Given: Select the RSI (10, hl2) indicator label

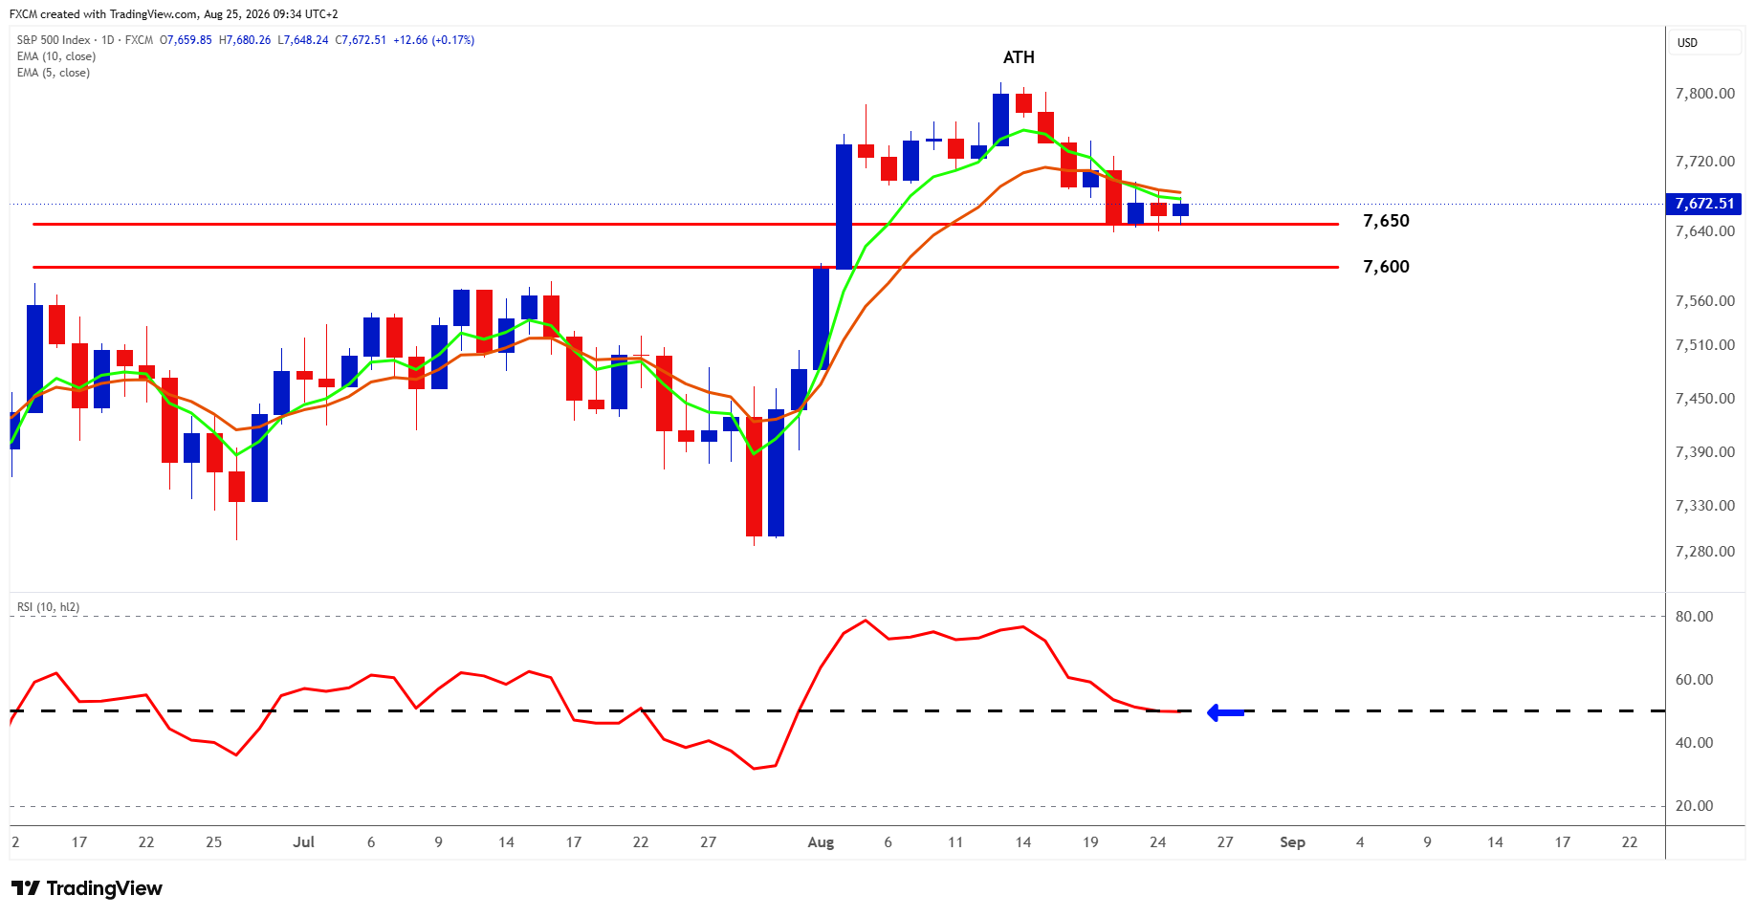Looking at the screenshot, I should pyautogui.click(x=48, y=607).
